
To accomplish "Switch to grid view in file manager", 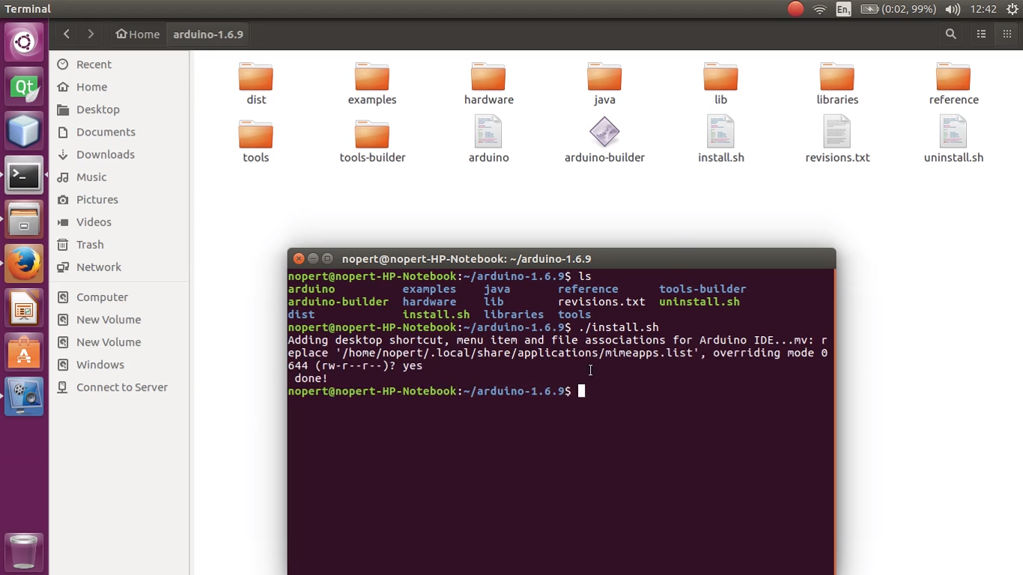I will 1007,34.
